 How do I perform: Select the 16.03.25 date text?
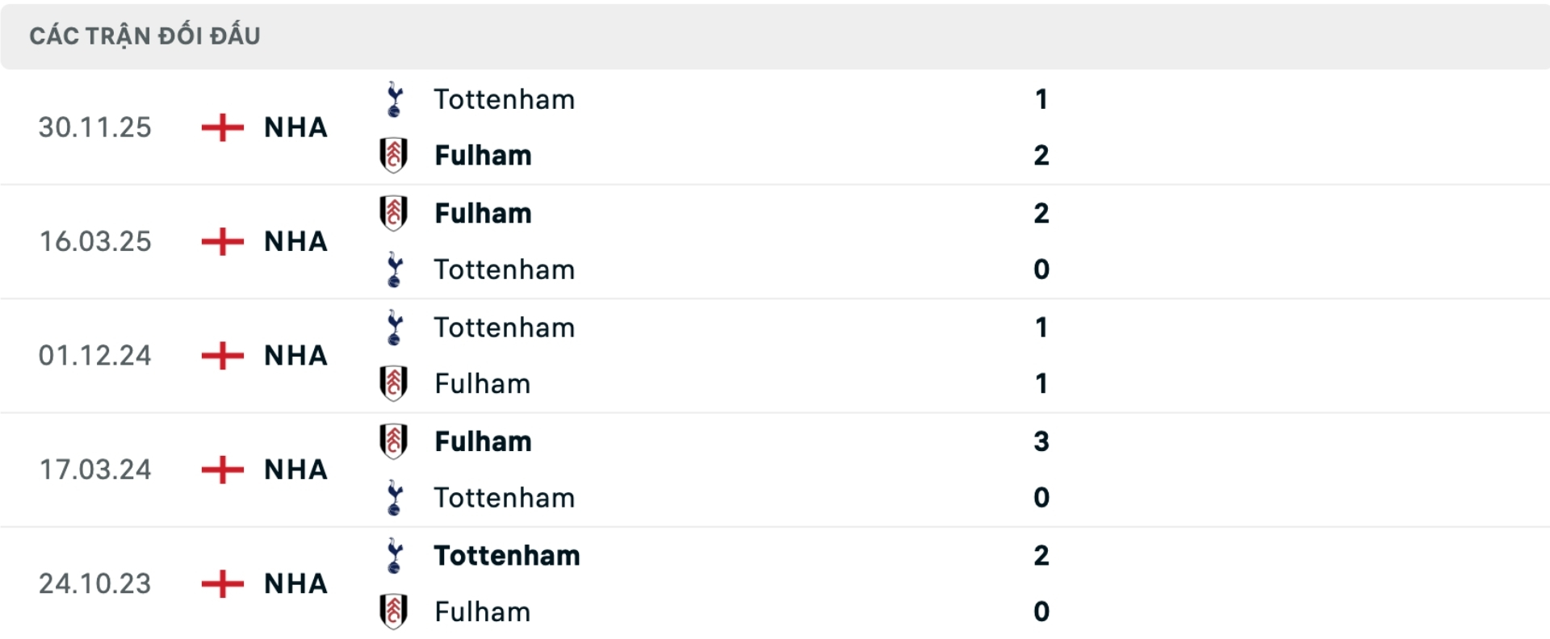pos(95,241)
